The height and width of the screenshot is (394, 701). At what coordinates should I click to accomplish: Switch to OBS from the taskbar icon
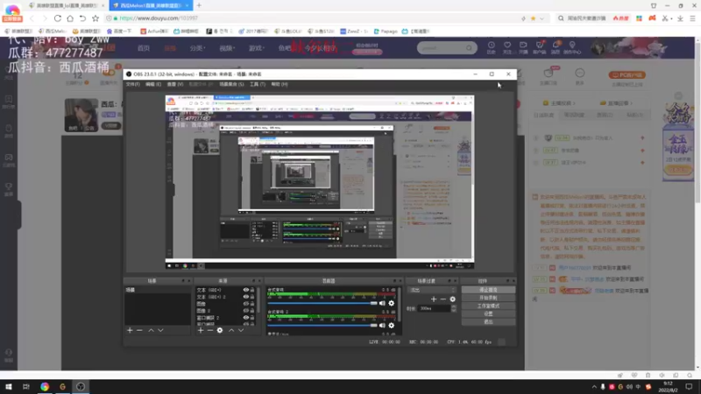point(81,386)
